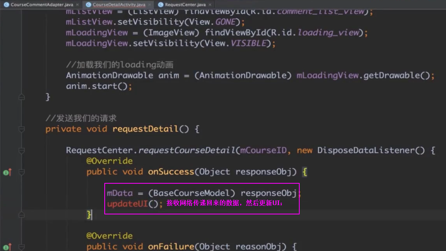Viewport: 446px width, 251px height.
Task: Click the override gutter icon beside onSuccess
Action: [x=7, y=172]
